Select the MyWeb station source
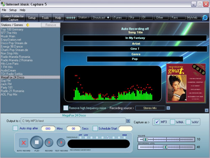The image size is (210, 158). pos(194,18)
